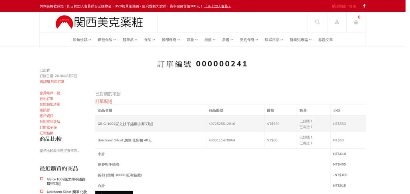This screenshot has height=194, width=410.
Task: Open 會員帳戶一覽 in the sidebar
Action: point(50,93)
